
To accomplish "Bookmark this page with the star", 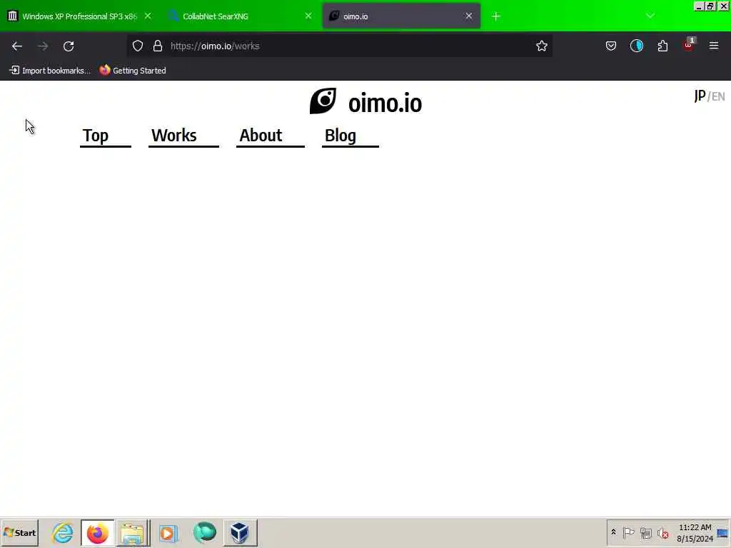I will click(x=541, y=46).
